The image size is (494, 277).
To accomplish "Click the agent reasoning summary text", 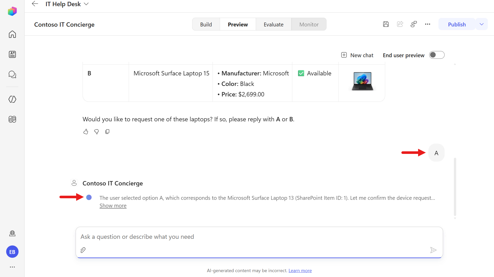I will pos(267,198).
